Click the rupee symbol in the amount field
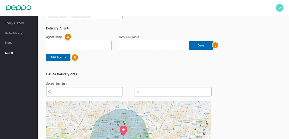The image size is (289, 139). click(138, 92)
